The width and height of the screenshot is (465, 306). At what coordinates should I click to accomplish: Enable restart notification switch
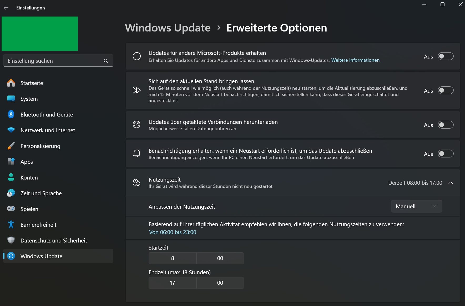[446, 154]
